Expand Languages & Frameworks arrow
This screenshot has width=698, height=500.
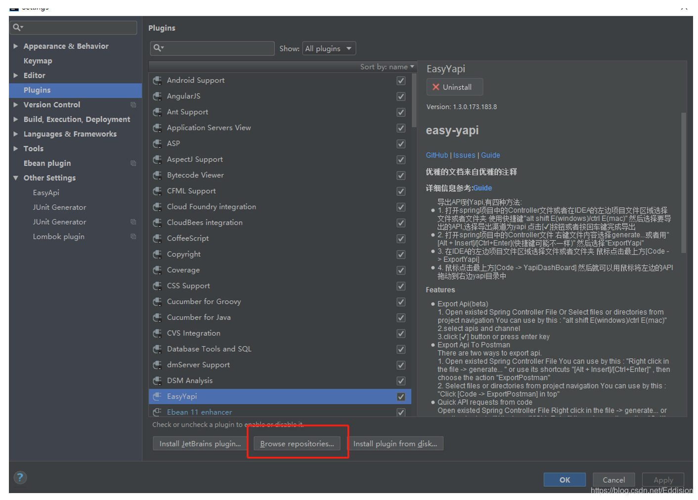(x=16, y=134)
